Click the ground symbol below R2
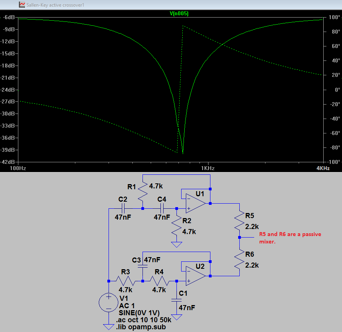The image size is (342, 332). (x=176, y=245)
